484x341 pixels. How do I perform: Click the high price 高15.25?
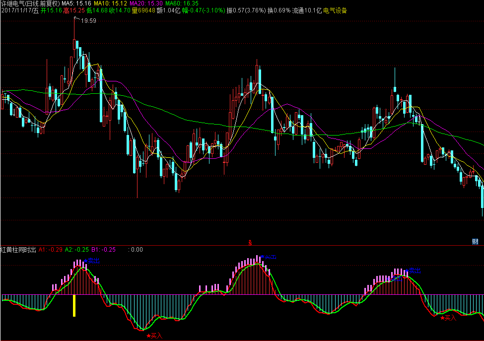(x=74, y=11)
